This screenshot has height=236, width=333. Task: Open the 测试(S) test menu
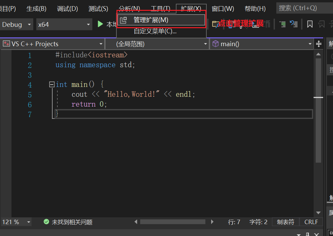(98, 9)
